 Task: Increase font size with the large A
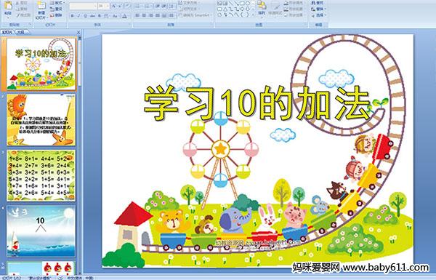tap(114, 6)
